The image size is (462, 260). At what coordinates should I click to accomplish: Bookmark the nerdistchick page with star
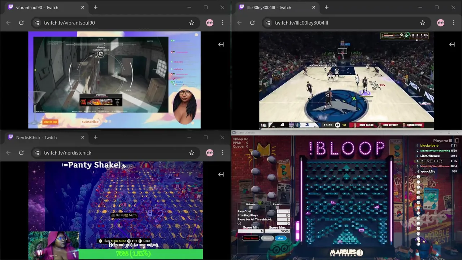(192, 153)
